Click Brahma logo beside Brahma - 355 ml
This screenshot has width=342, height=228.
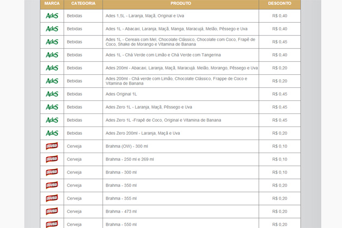pyautogui.click(x=52, y=198)
